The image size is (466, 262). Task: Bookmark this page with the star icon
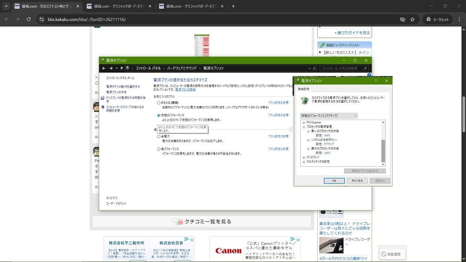412,19
